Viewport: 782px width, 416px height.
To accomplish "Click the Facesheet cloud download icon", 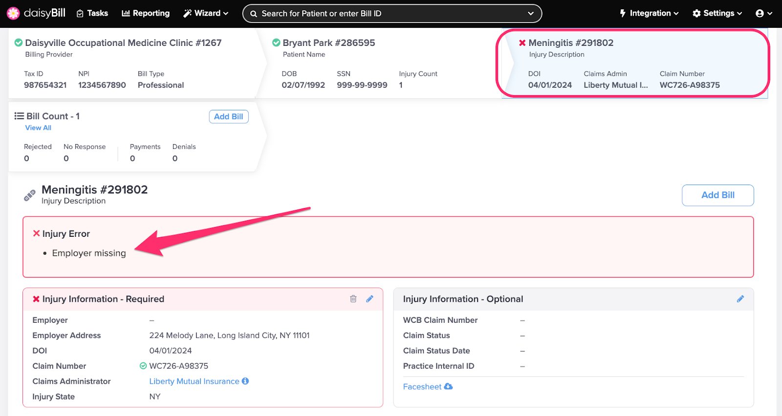I will tap(448, 386).
